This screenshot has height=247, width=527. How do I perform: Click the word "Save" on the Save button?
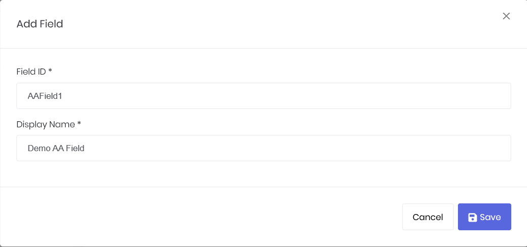tap(490, 217)
